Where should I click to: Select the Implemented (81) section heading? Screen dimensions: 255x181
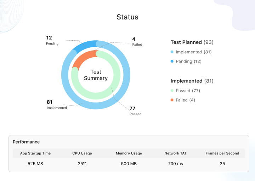click(192, 81)
